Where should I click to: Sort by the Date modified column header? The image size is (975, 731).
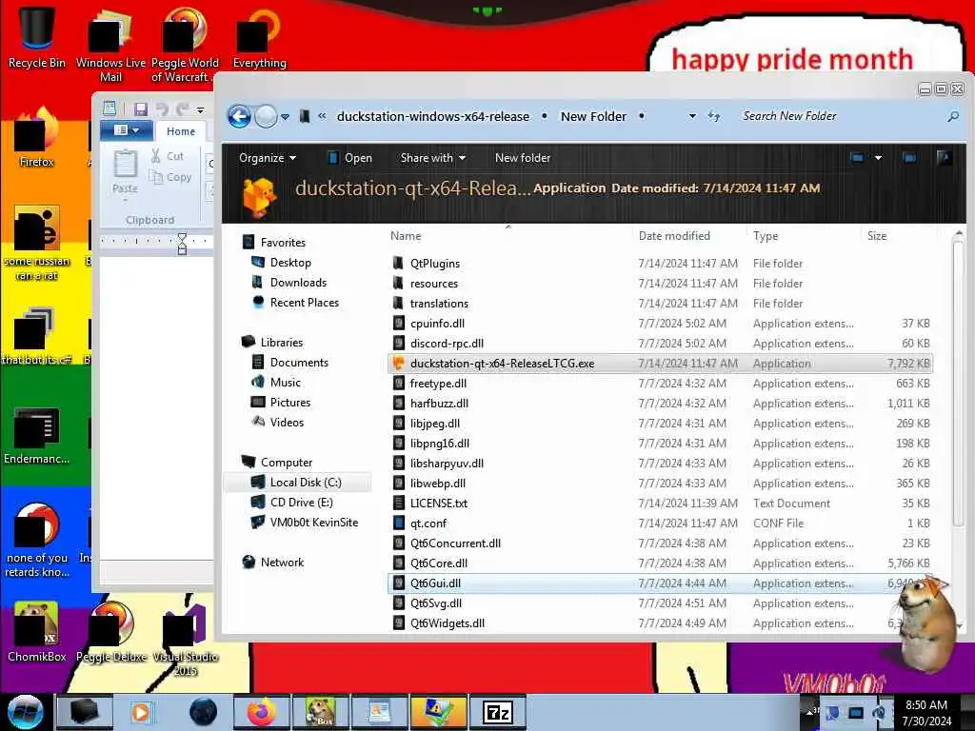coord(674,236)
